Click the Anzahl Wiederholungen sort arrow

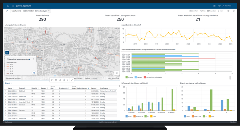pos(88,88)
